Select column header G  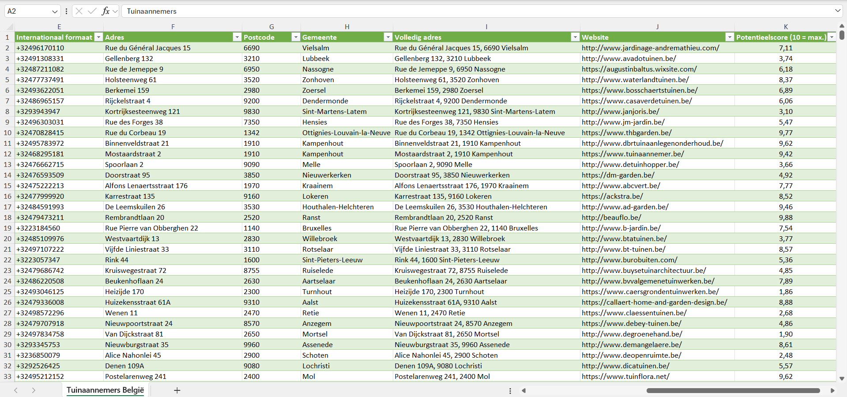271,26
